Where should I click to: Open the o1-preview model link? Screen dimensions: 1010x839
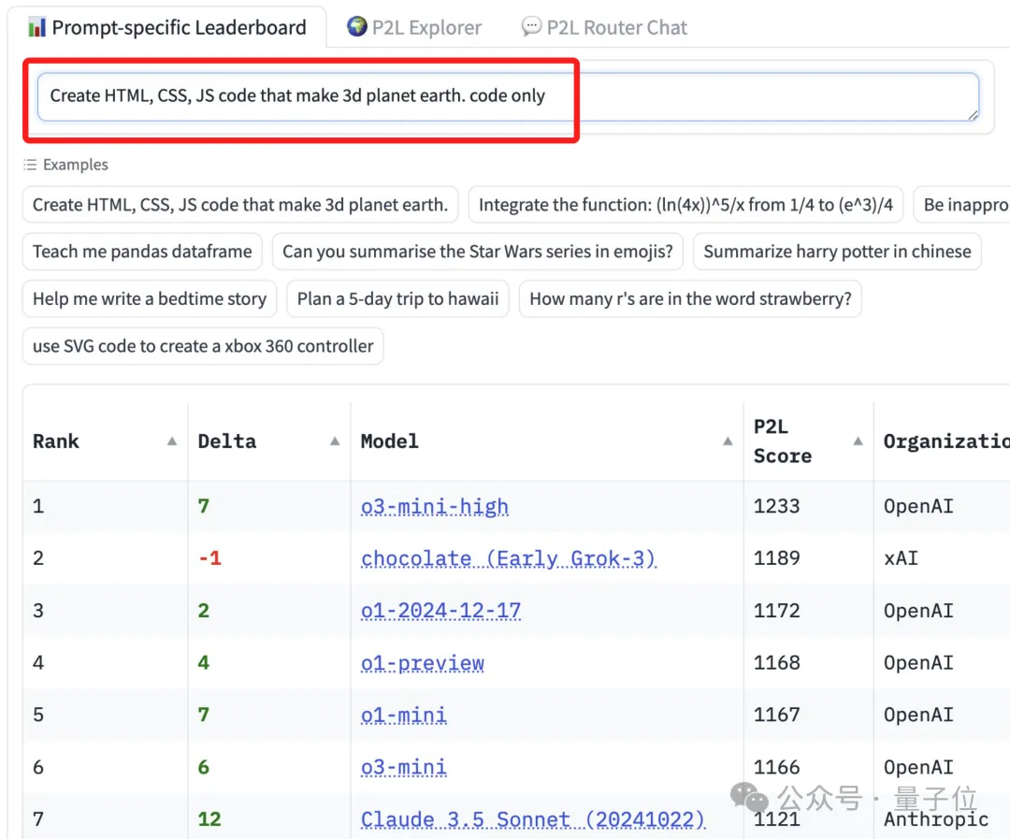coord(423,663)
